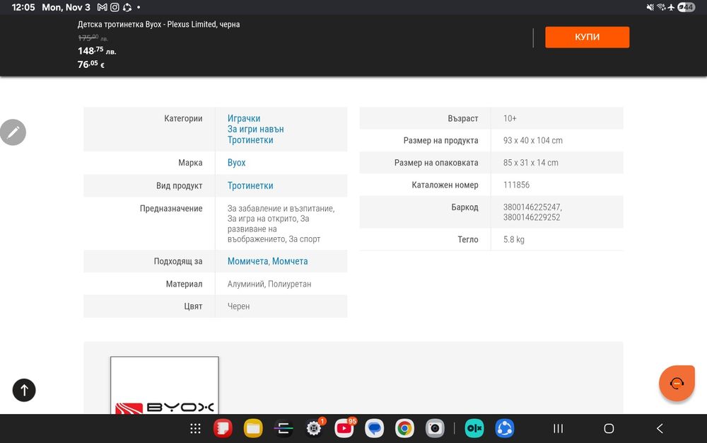This screenshot has width=707, height=443.
Task: Tap the muted sound status icon
Action: 650,7
